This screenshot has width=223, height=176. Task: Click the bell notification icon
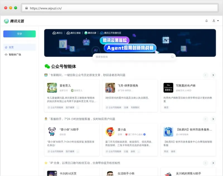click(x=207, y=21)
